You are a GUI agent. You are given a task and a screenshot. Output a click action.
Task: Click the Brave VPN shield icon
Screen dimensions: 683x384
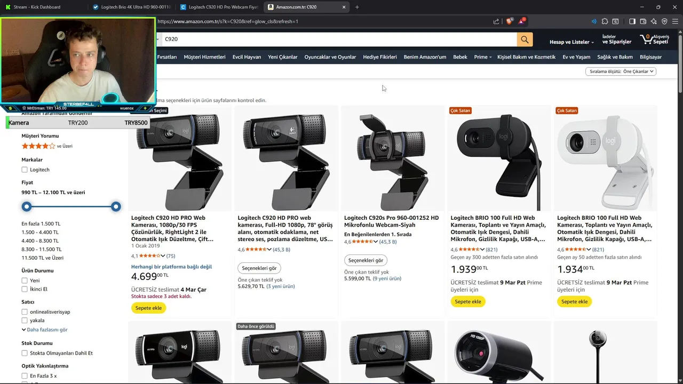tap(664, 21)
